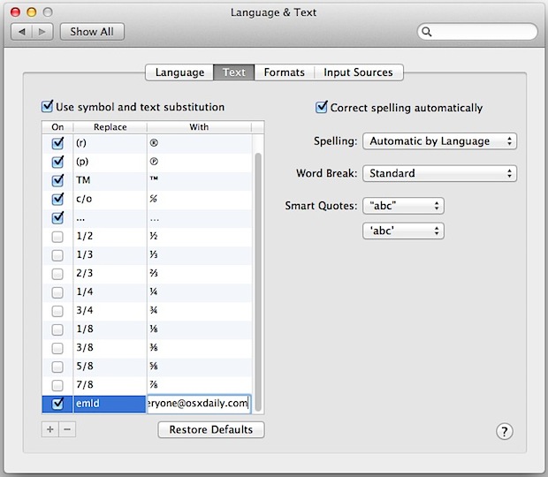
Task: Remove the substitution with the minus button
Action: [x=67, y=429]
